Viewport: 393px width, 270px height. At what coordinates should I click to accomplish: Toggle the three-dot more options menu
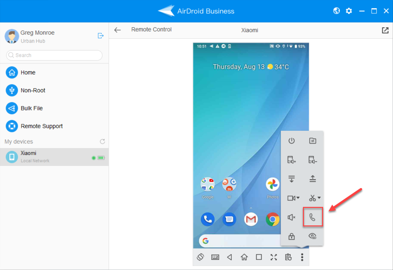pyautogui.click(x=302, y=257)
